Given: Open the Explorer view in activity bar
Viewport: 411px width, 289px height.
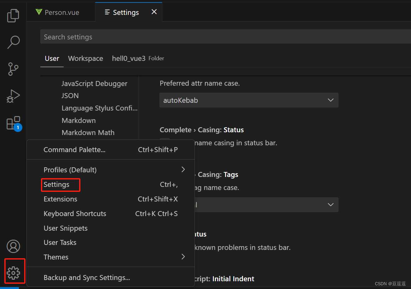Looking at the screenshot, I should [13, 16].
